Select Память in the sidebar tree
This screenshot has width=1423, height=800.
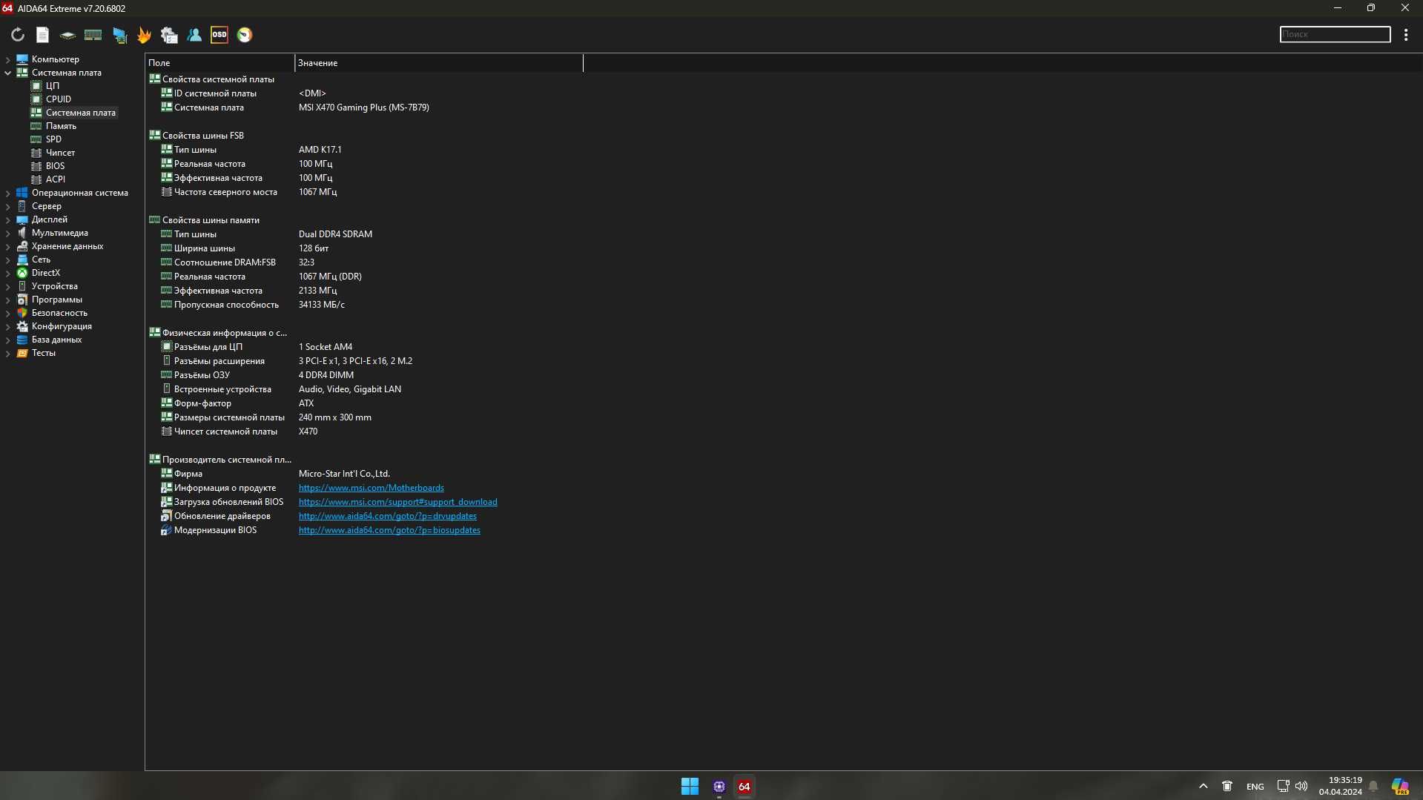61,126
